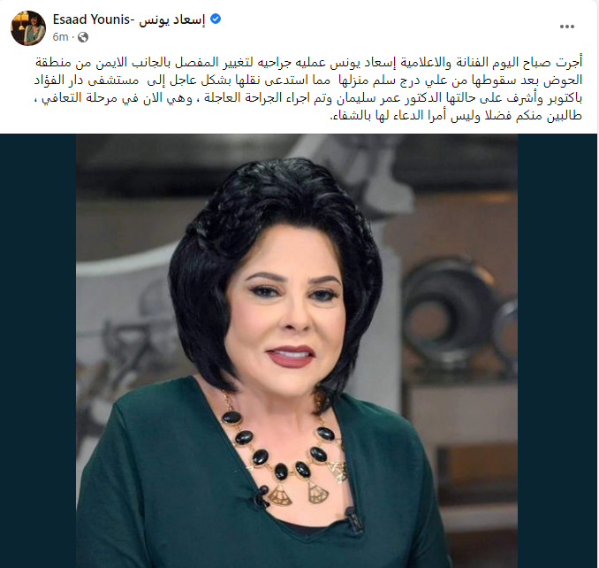The height and width of the screenshot is (568, 599).
Task: Click the dark right margin beside photo
Action: pos(557,350)
